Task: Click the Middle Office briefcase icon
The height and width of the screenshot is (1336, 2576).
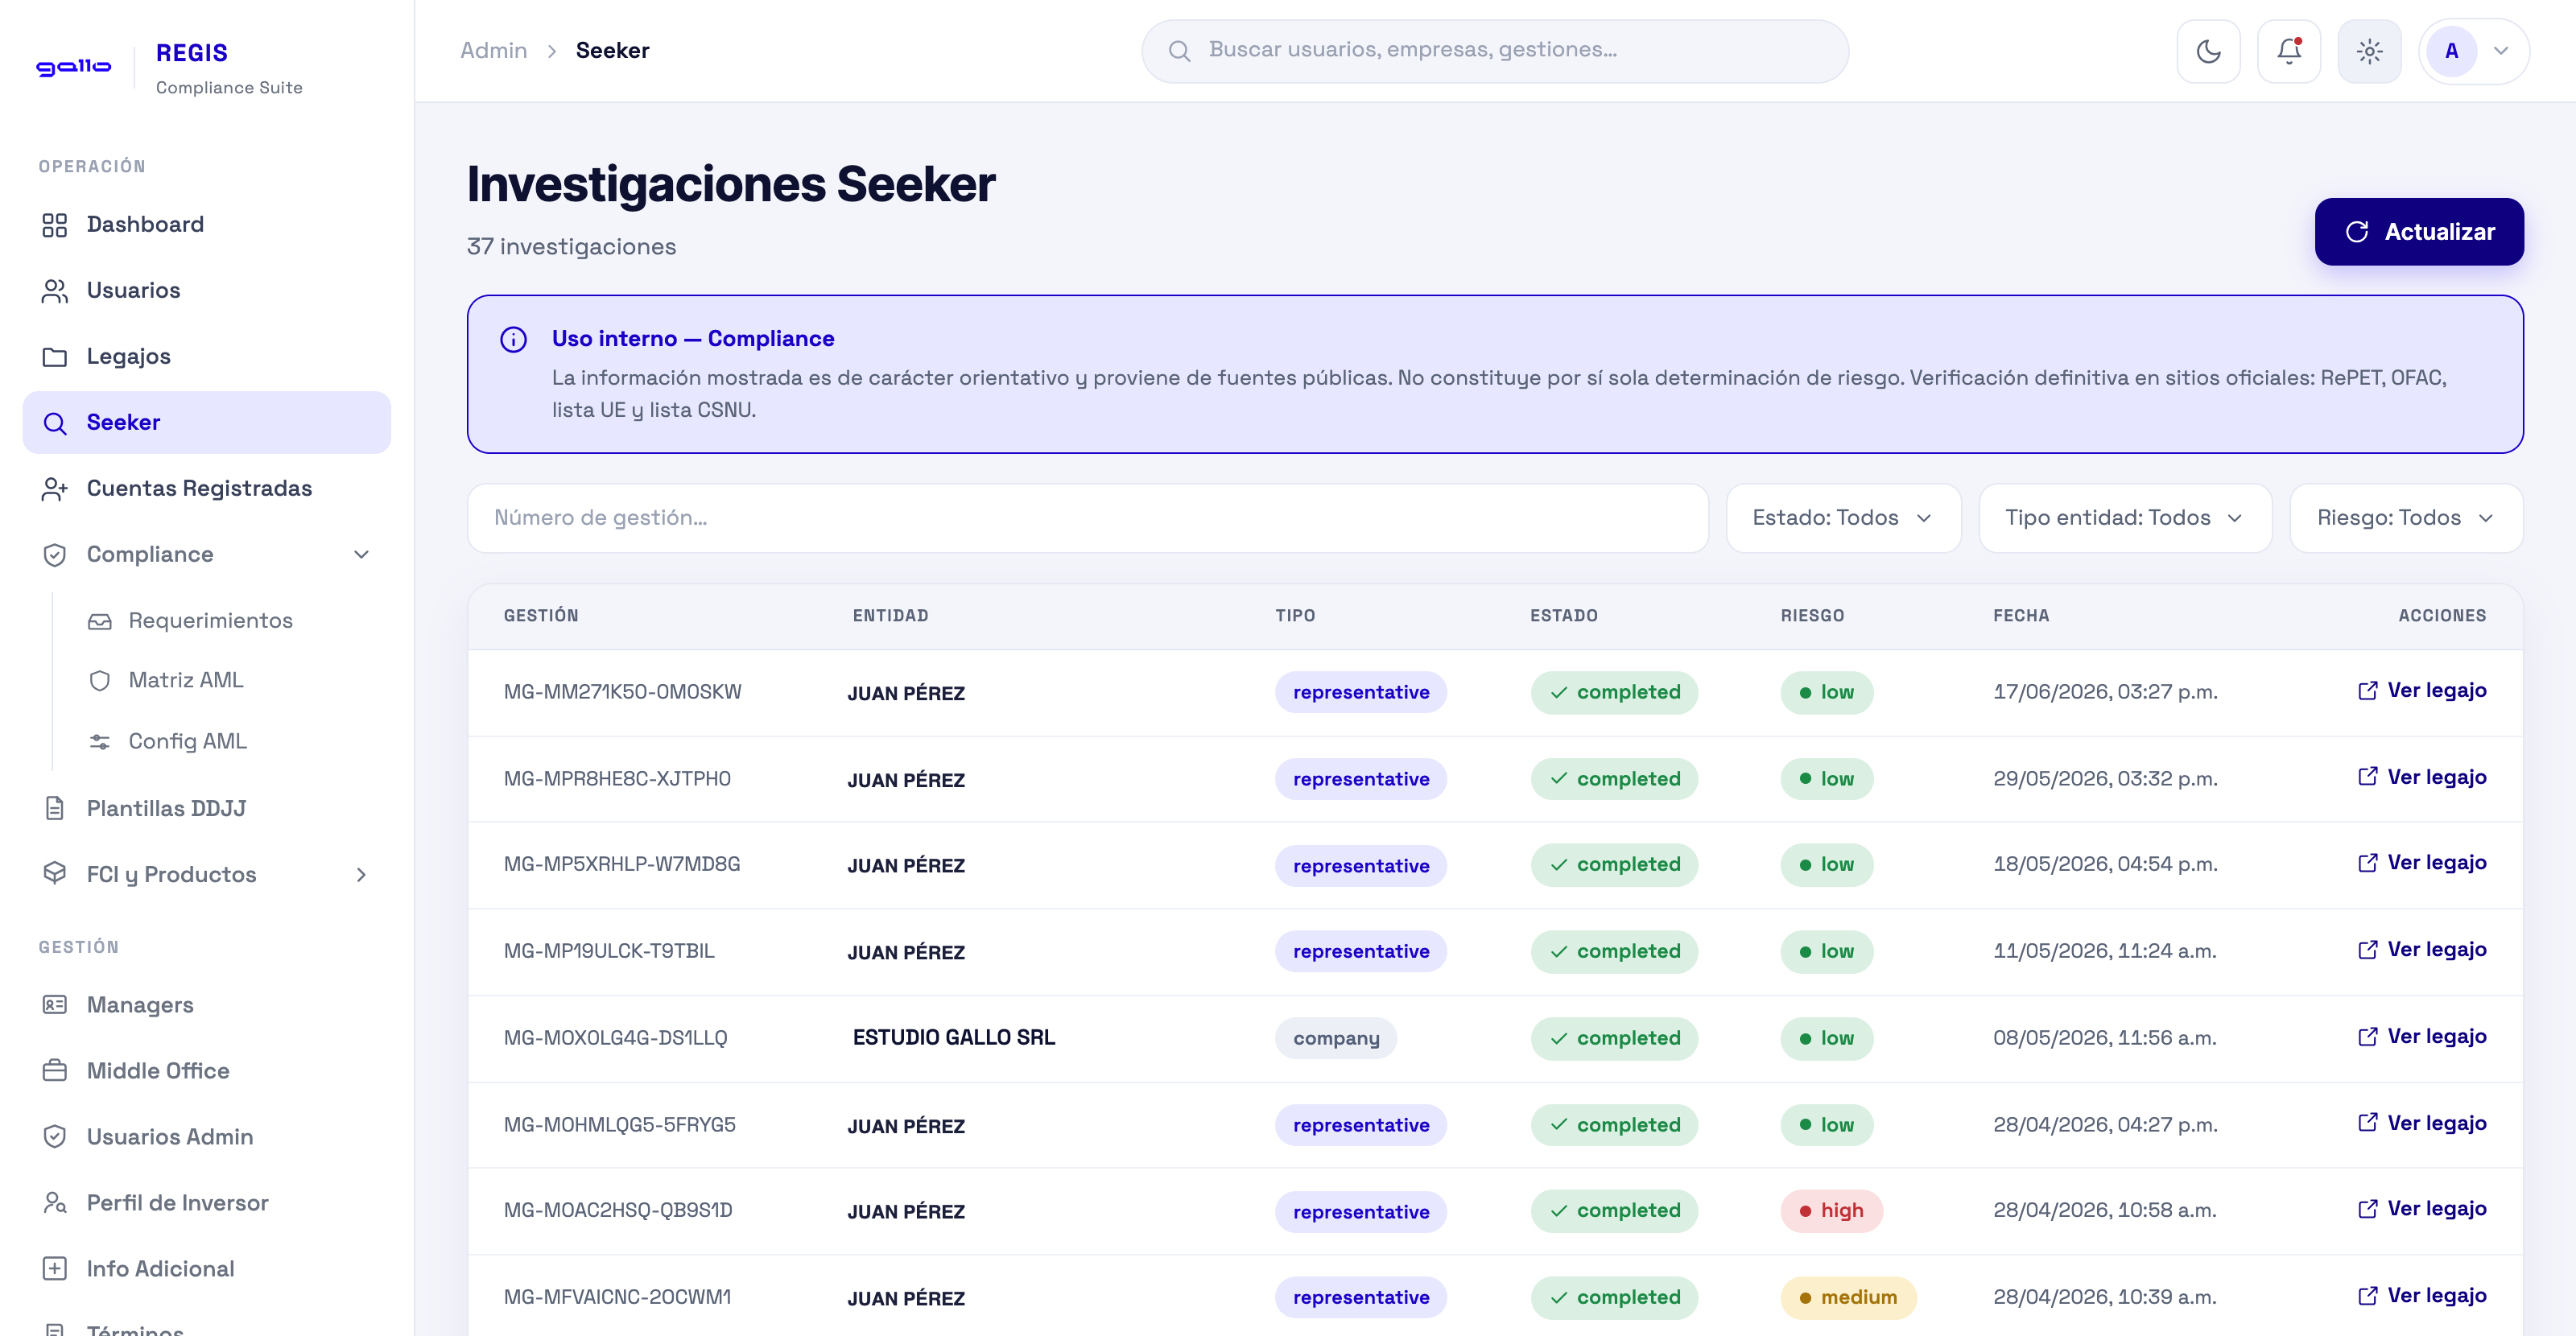Action: [x=55, y=1071]
